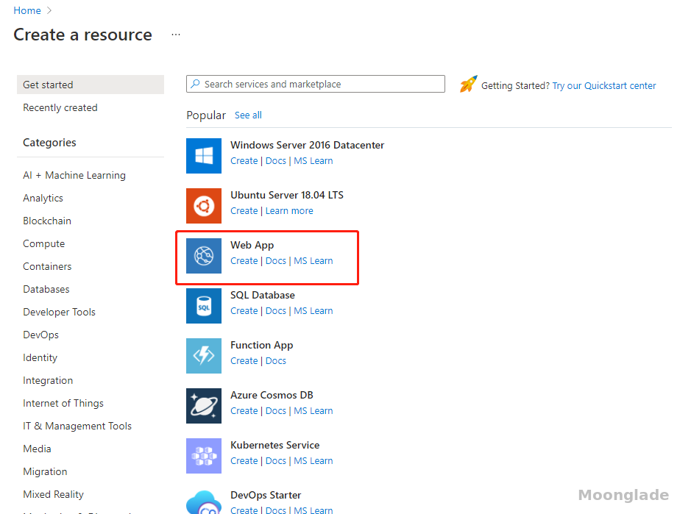Open the Internet of Things category

63,403
